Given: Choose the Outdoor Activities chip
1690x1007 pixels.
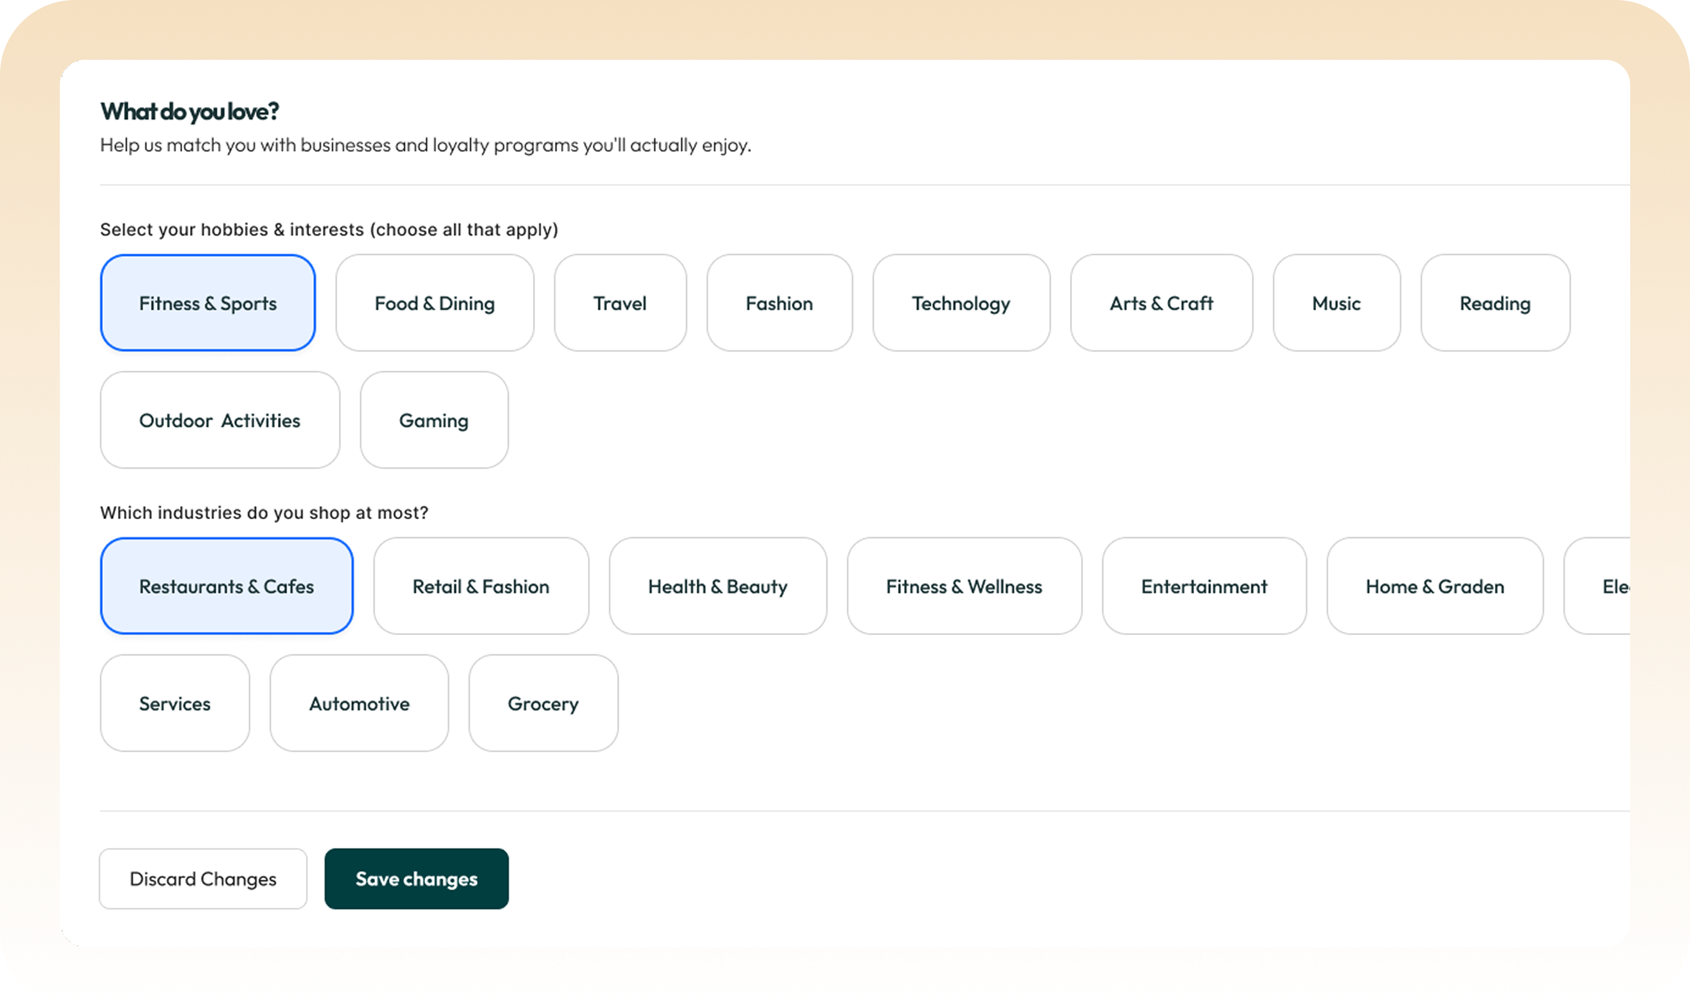Looking at the screenshot, I should point(219,420).
